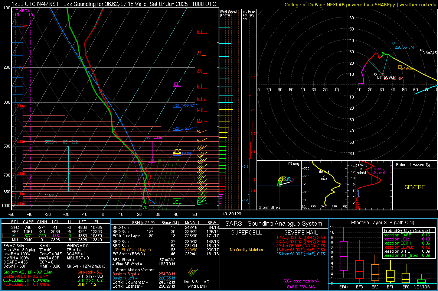Click the -30 C=29971' height label
This screenshot has width=438, height=291.
pyautogui.click(x=185, y=106)
